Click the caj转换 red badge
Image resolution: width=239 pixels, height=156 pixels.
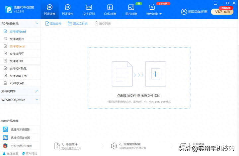click(x=163, y=4)
